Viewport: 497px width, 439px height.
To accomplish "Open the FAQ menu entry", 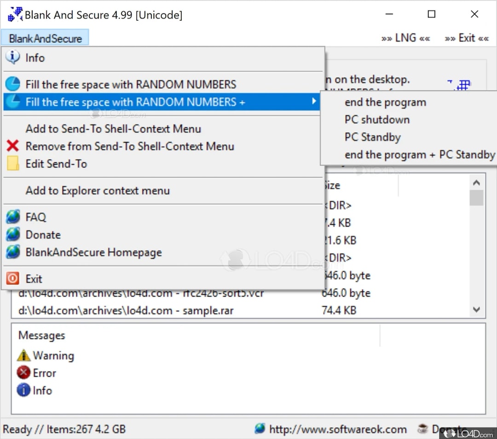I will 163,217.
